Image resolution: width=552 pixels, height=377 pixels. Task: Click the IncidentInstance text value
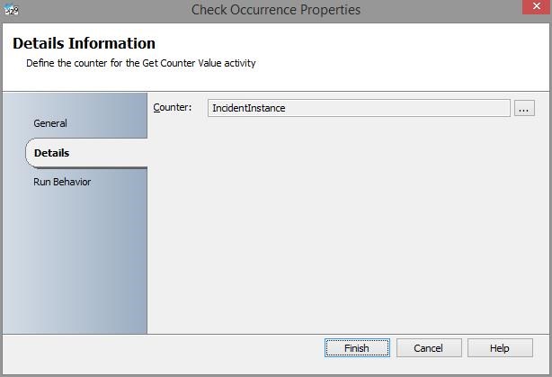248,108
